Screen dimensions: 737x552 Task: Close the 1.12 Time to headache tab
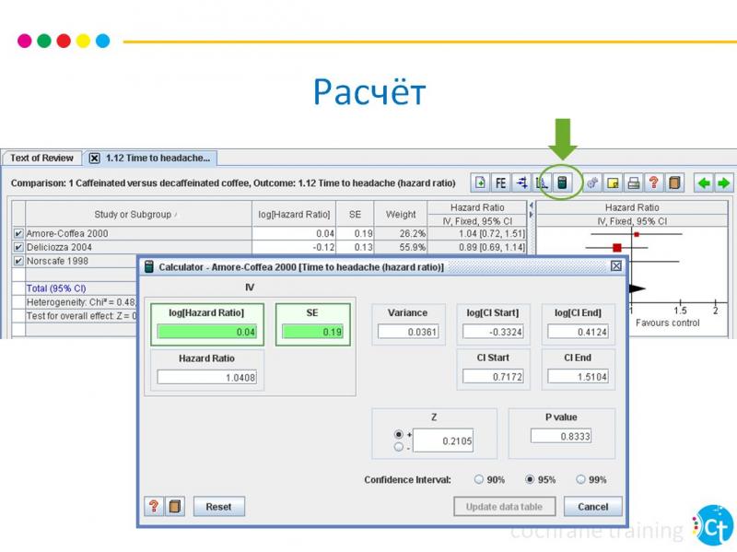(94, 159)
